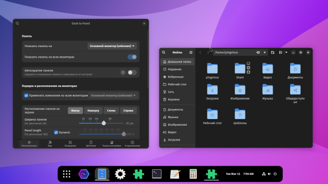Image resolution: width=328 pixels, height=184 pixels.
Task: Launch Terminal from the dock
Action: [x=157, y=174]
